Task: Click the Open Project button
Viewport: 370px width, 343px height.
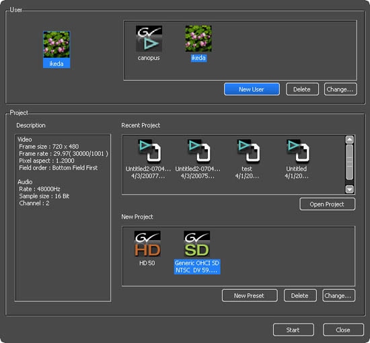Action: pyautogui.click(x=328, y=204)
